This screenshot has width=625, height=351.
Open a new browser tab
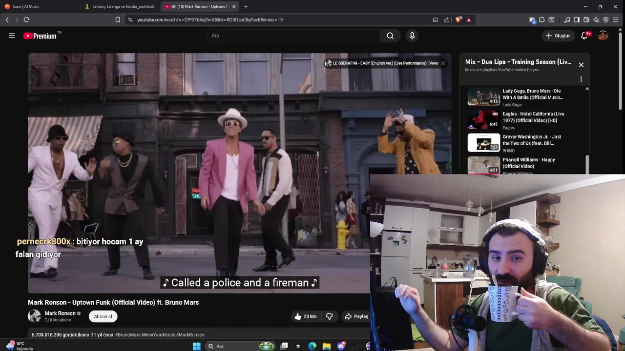[246, 6]
